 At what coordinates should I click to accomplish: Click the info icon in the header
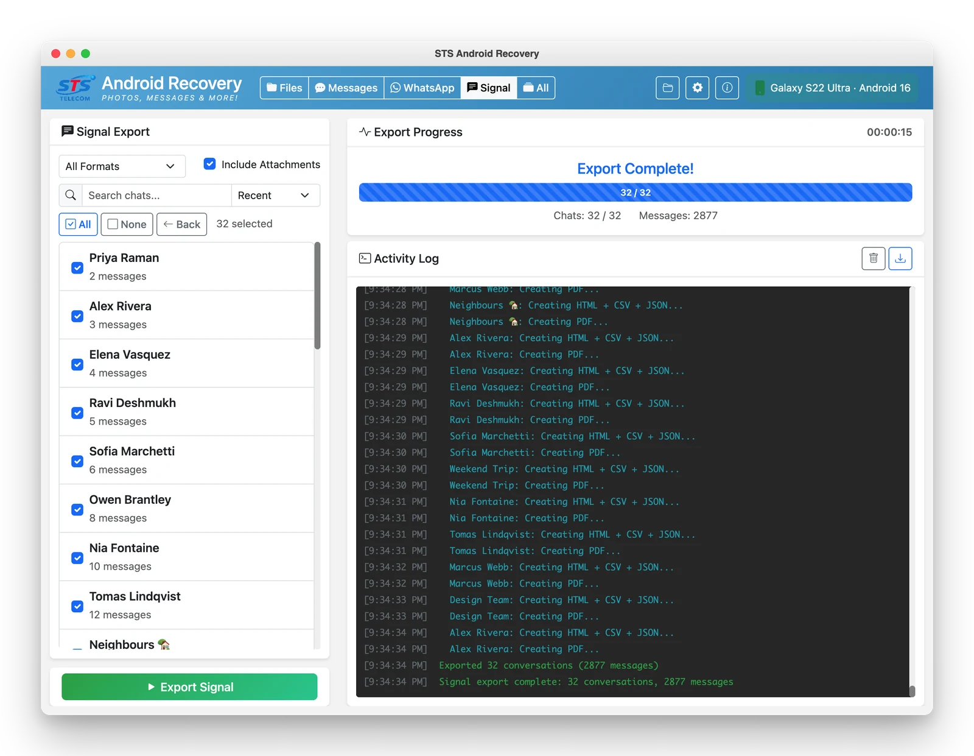tap(727, 88)
